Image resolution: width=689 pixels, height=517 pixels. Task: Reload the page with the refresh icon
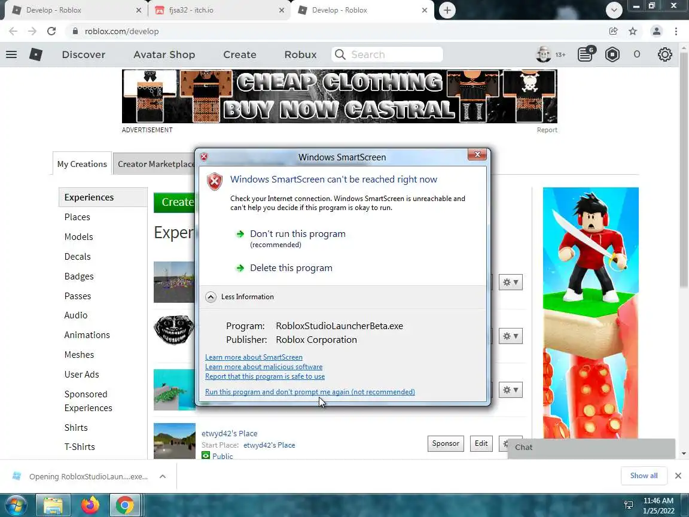tap(51, 31)
